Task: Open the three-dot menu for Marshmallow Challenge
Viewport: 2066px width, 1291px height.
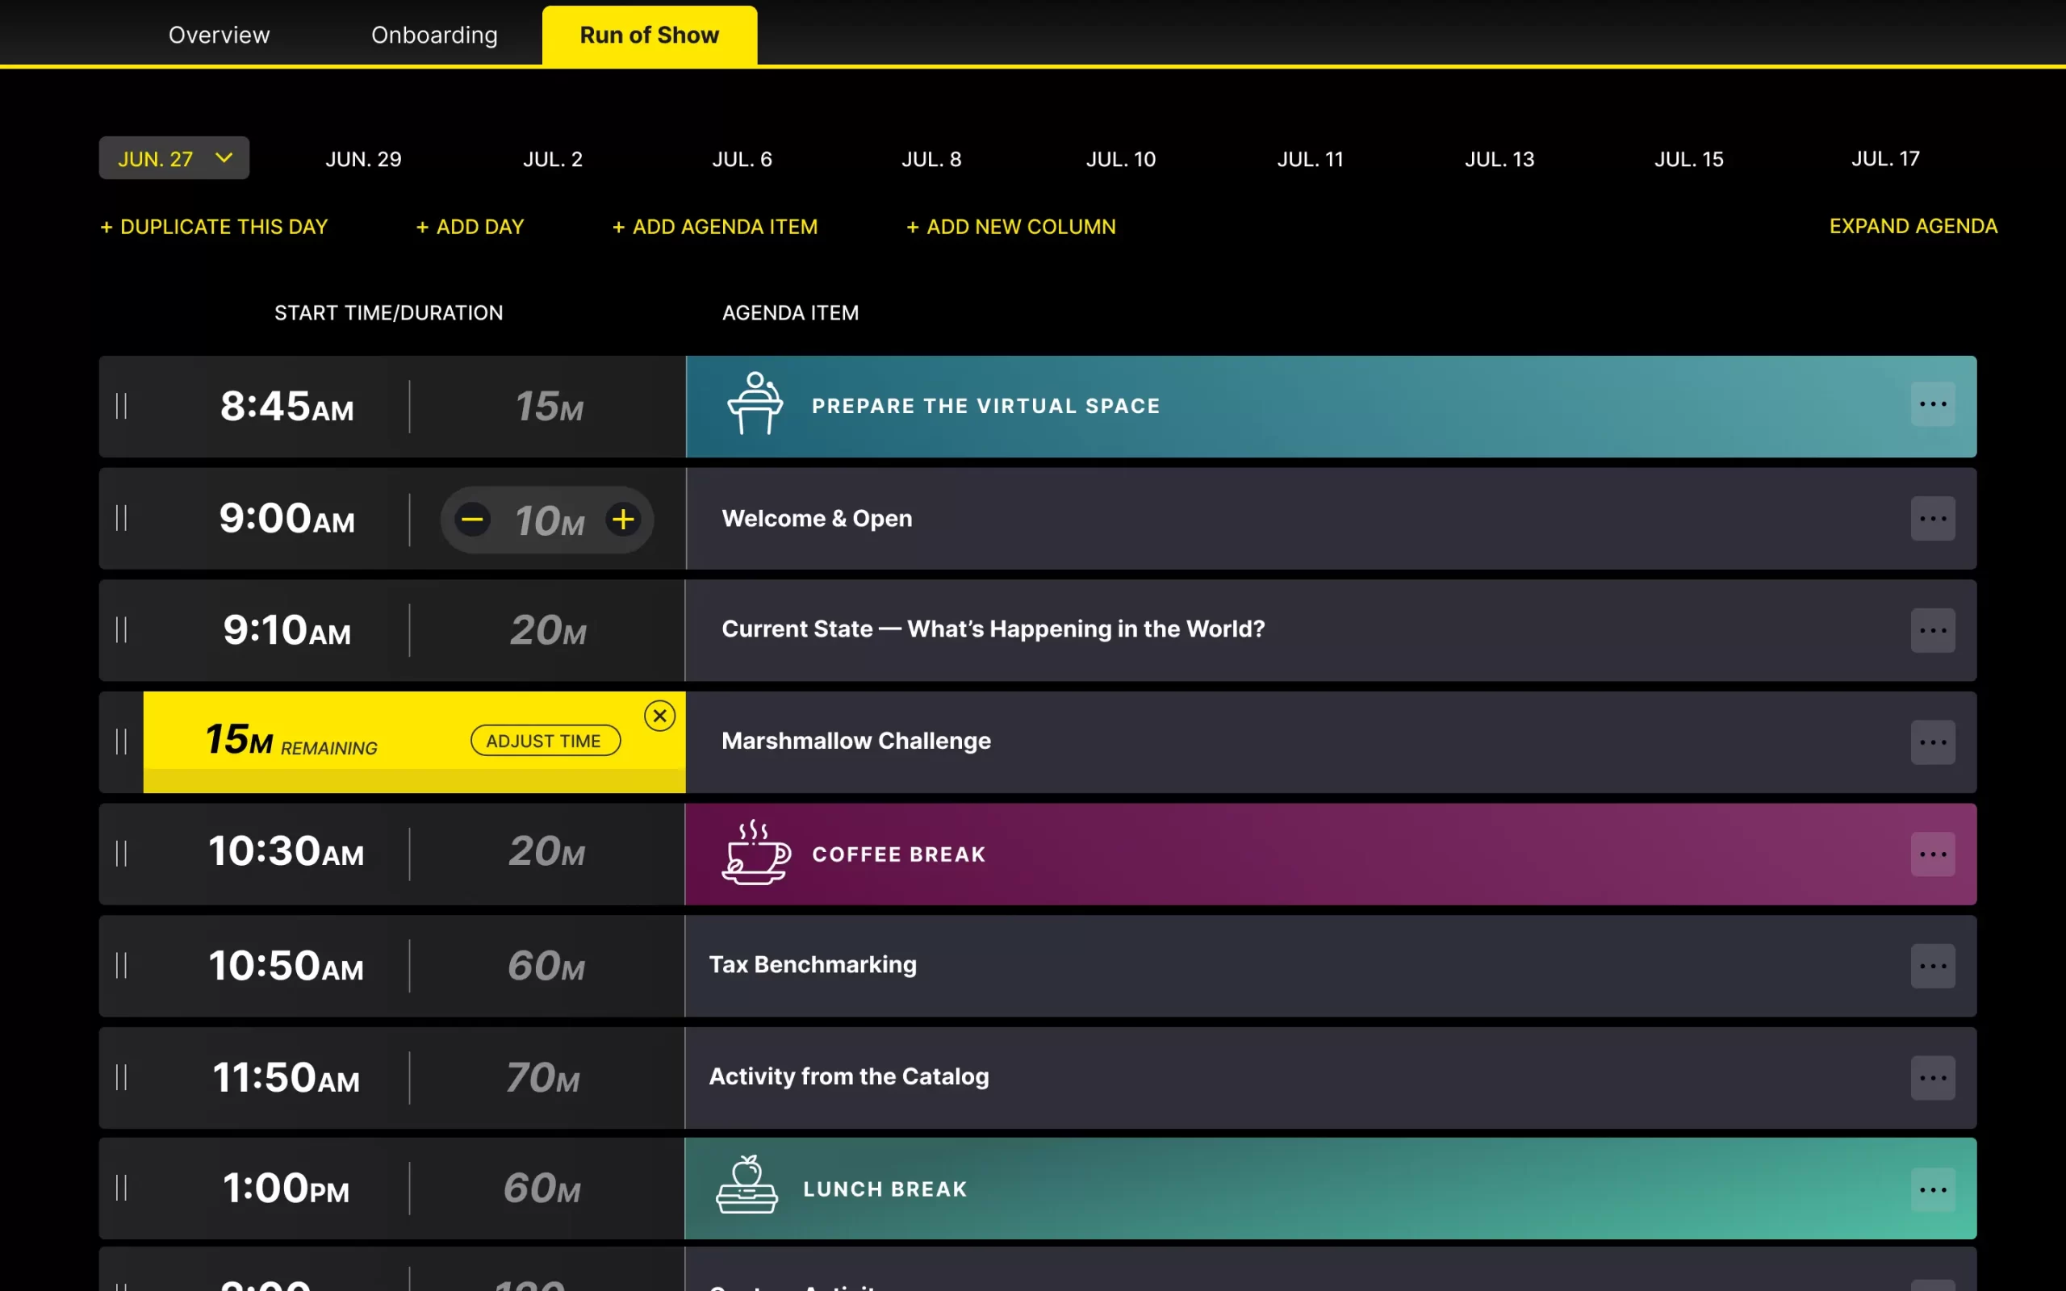Action: click(1932, 742)
